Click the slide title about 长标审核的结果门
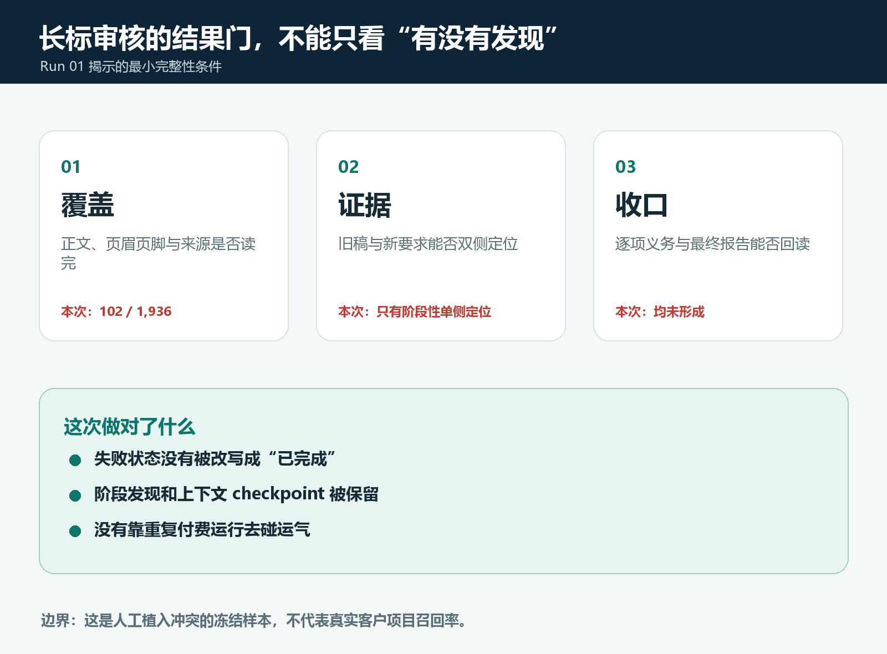The height and width of the screenshot is (654, 887). (298, 38)
